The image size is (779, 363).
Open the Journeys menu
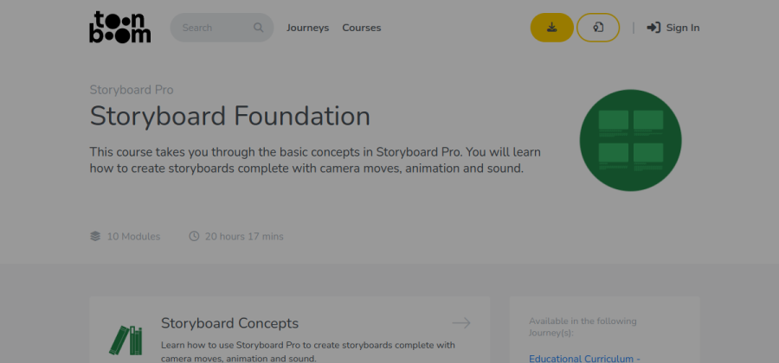(x=307, y=28)
